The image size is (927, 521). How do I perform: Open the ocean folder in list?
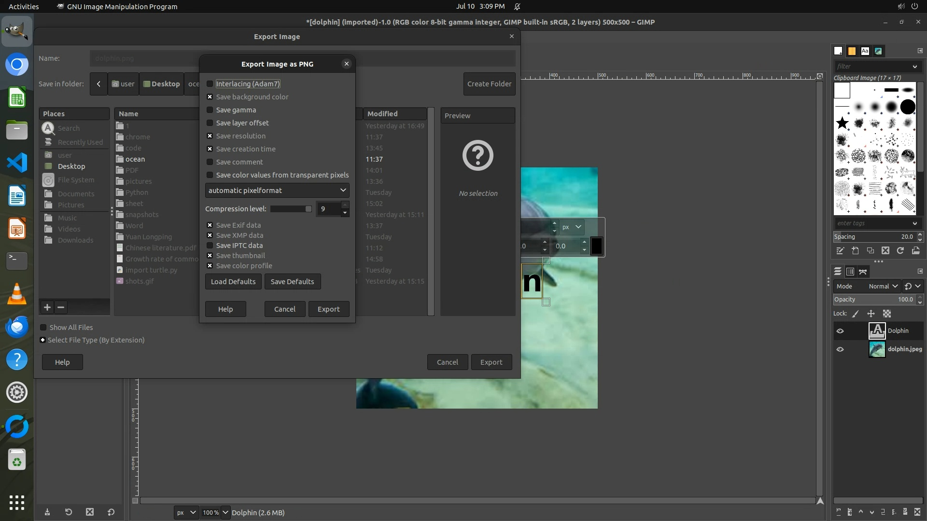(x=135, y=159)
